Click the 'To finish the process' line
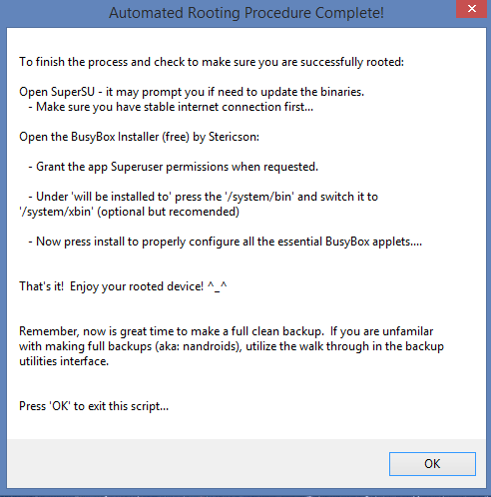Image resolution: width=491 pixels, height=497 pixels. pos(212,62)
